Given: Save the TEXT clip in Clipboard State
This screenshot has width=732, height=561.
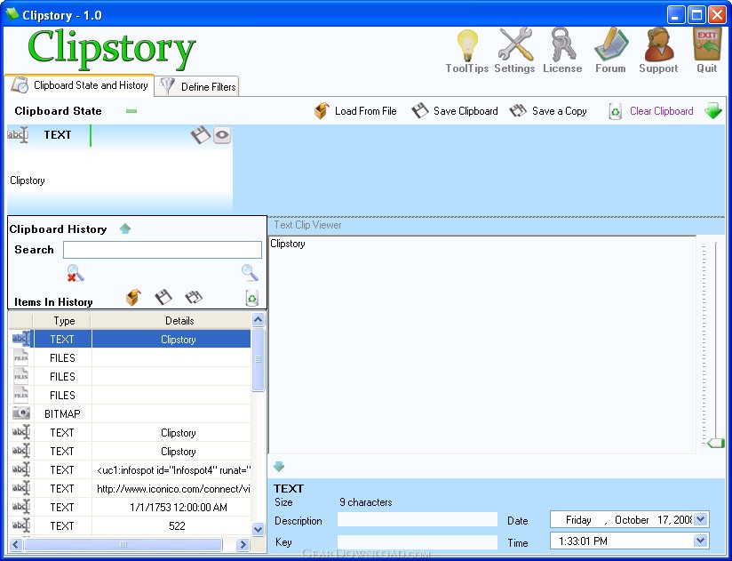Looking at the screenshot, I should tap(201, 135).
